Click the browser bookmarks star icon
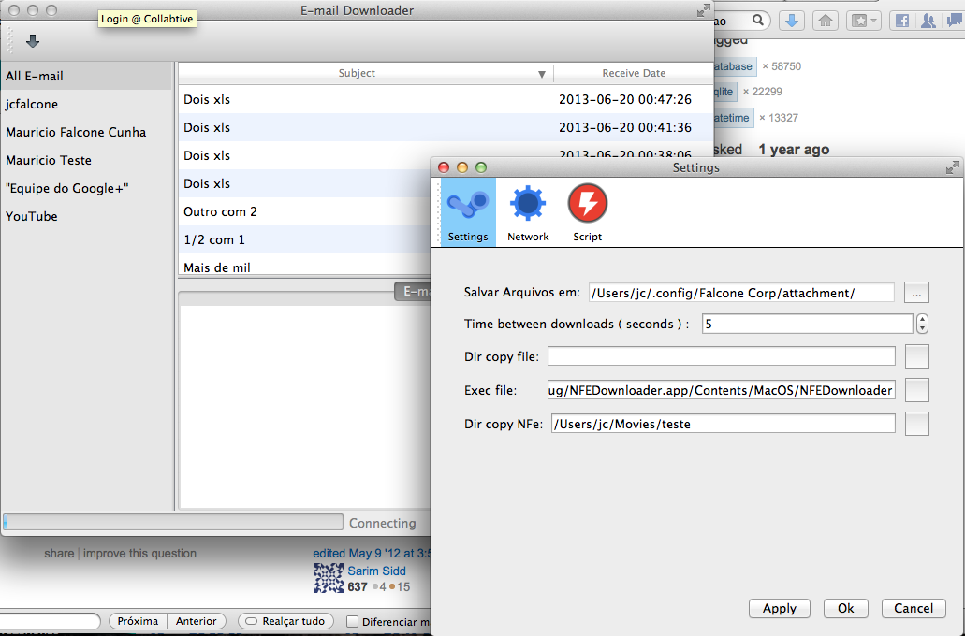The image size is (965, 636). (x=862, y=21)
